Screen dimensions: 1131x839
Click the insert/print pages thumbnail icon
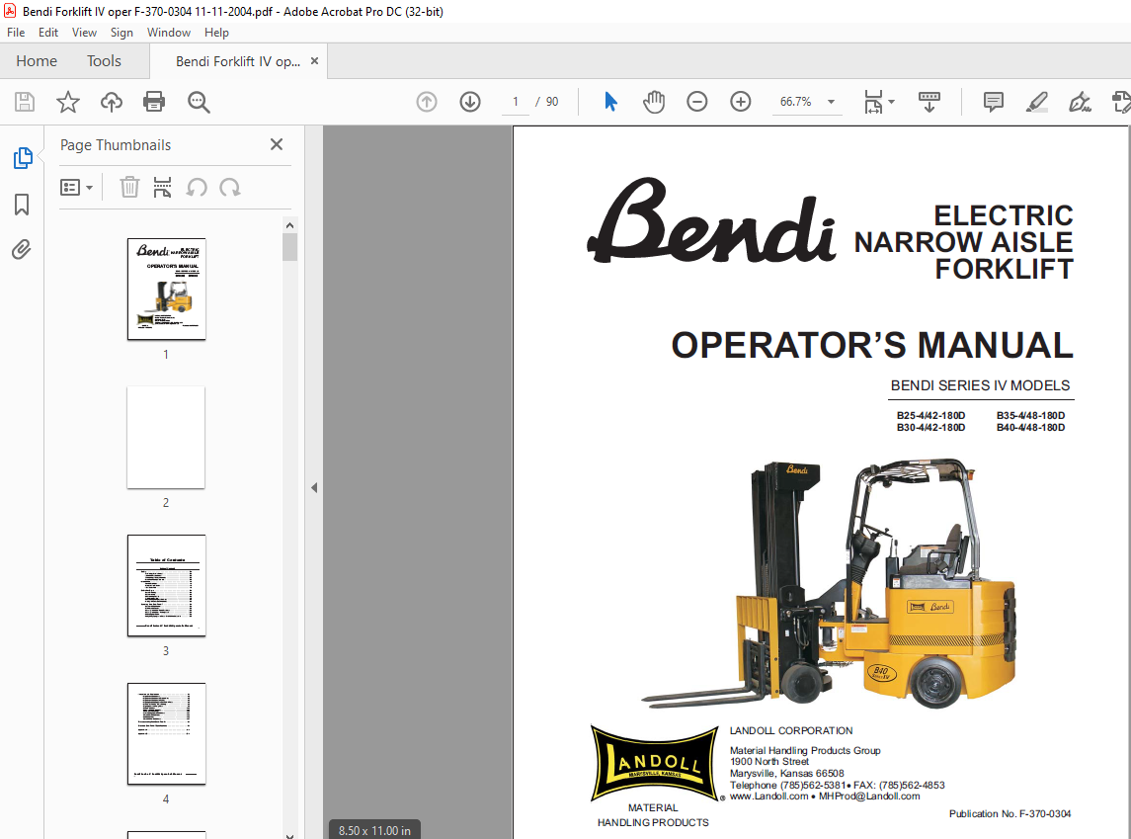pos(162,188)
